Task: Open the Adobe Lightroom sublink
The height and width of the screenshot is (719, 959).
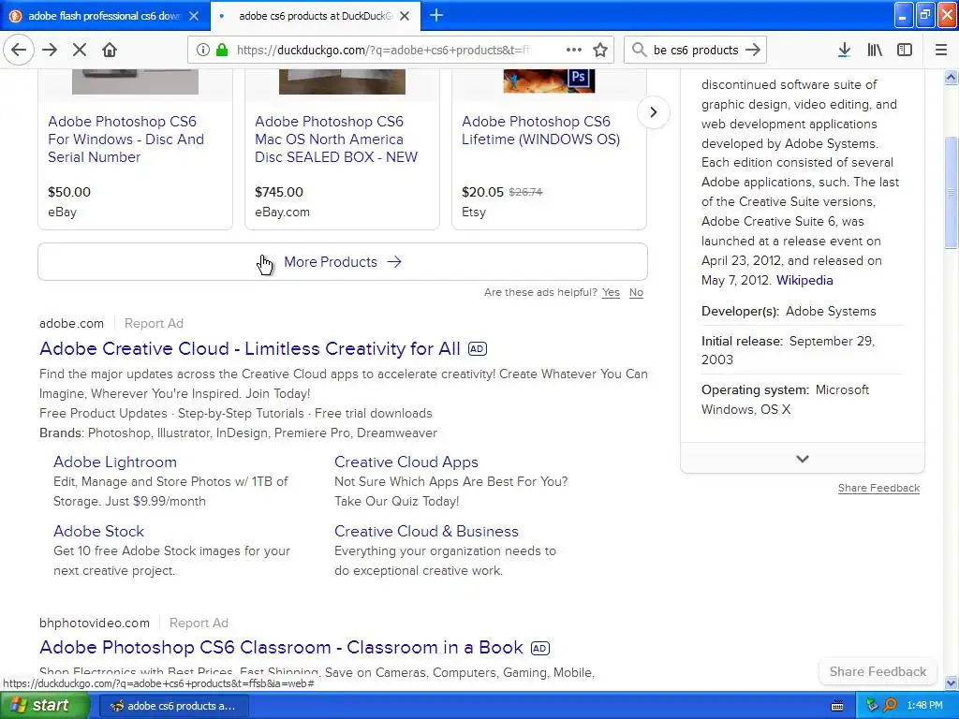Action: coord(115,462)
